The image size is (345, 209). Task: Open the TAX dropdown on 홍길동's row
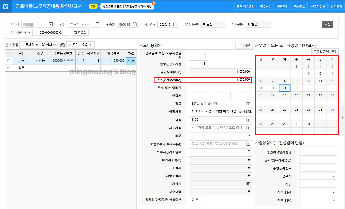pyautogui.click(x=133, y=60)
